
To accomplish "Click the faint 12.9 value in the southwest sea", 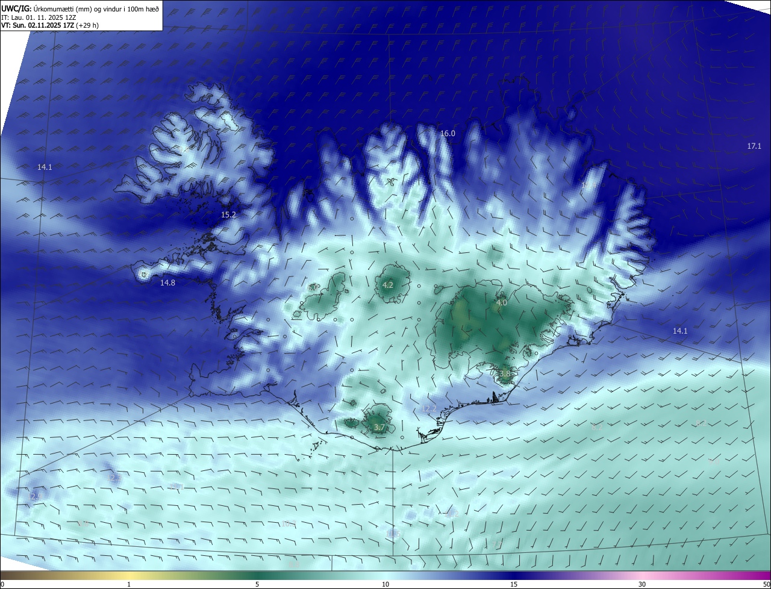I will tap(35, 496).
